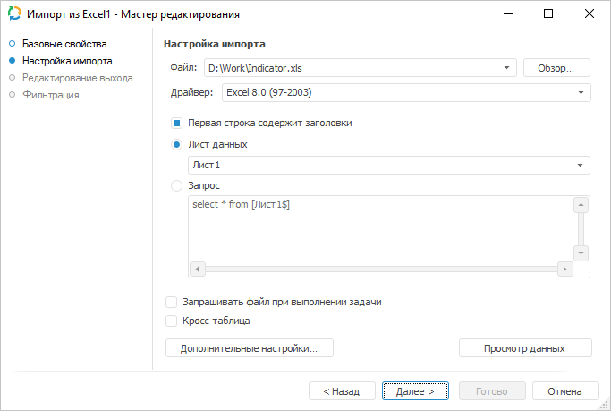The height and width of the screenshot is (411, 611).
Task: Enable Запрашивать файл при выполнении задачи
Action: click(x=172, y=303)
